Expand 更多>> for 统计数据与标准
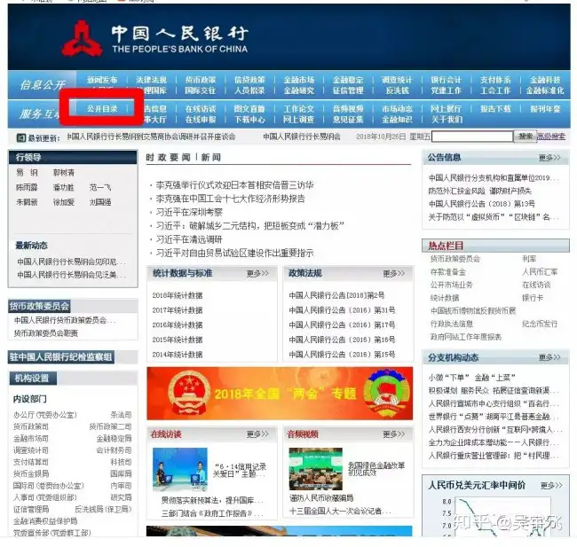The height and width of the screenshot is (547, 577). [257, 273]
